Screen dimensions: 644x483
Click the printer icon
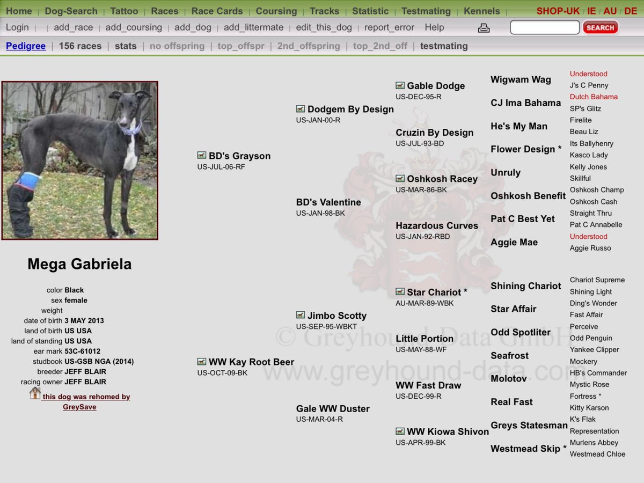pyautogui.click(x=484, y=28)
